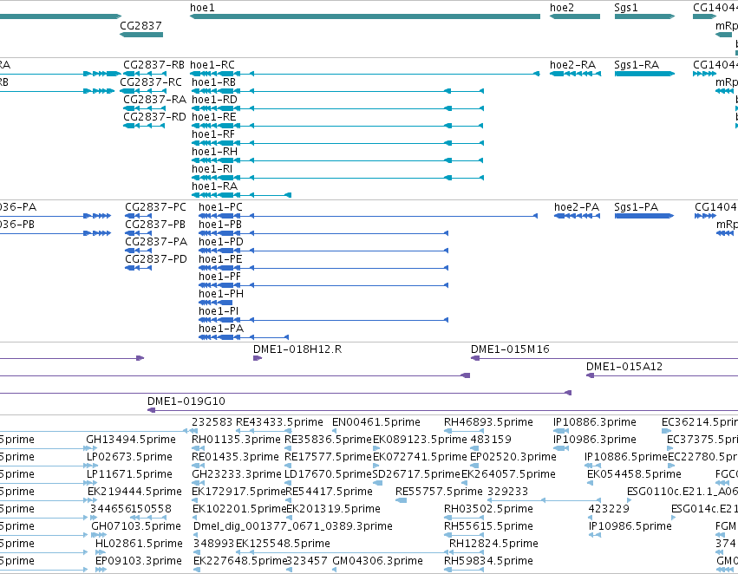This screenshot has width=738, height=574.
Task: Open the CG2837-RB transcript label
Action: click(153, 64)
